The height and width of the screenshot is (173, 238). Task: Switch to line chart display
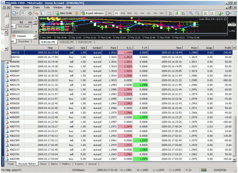184,13
